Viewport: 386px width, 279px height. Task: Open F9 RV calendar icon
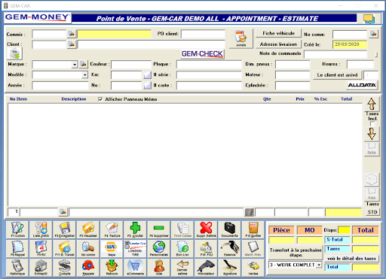(x=41, y=248)
